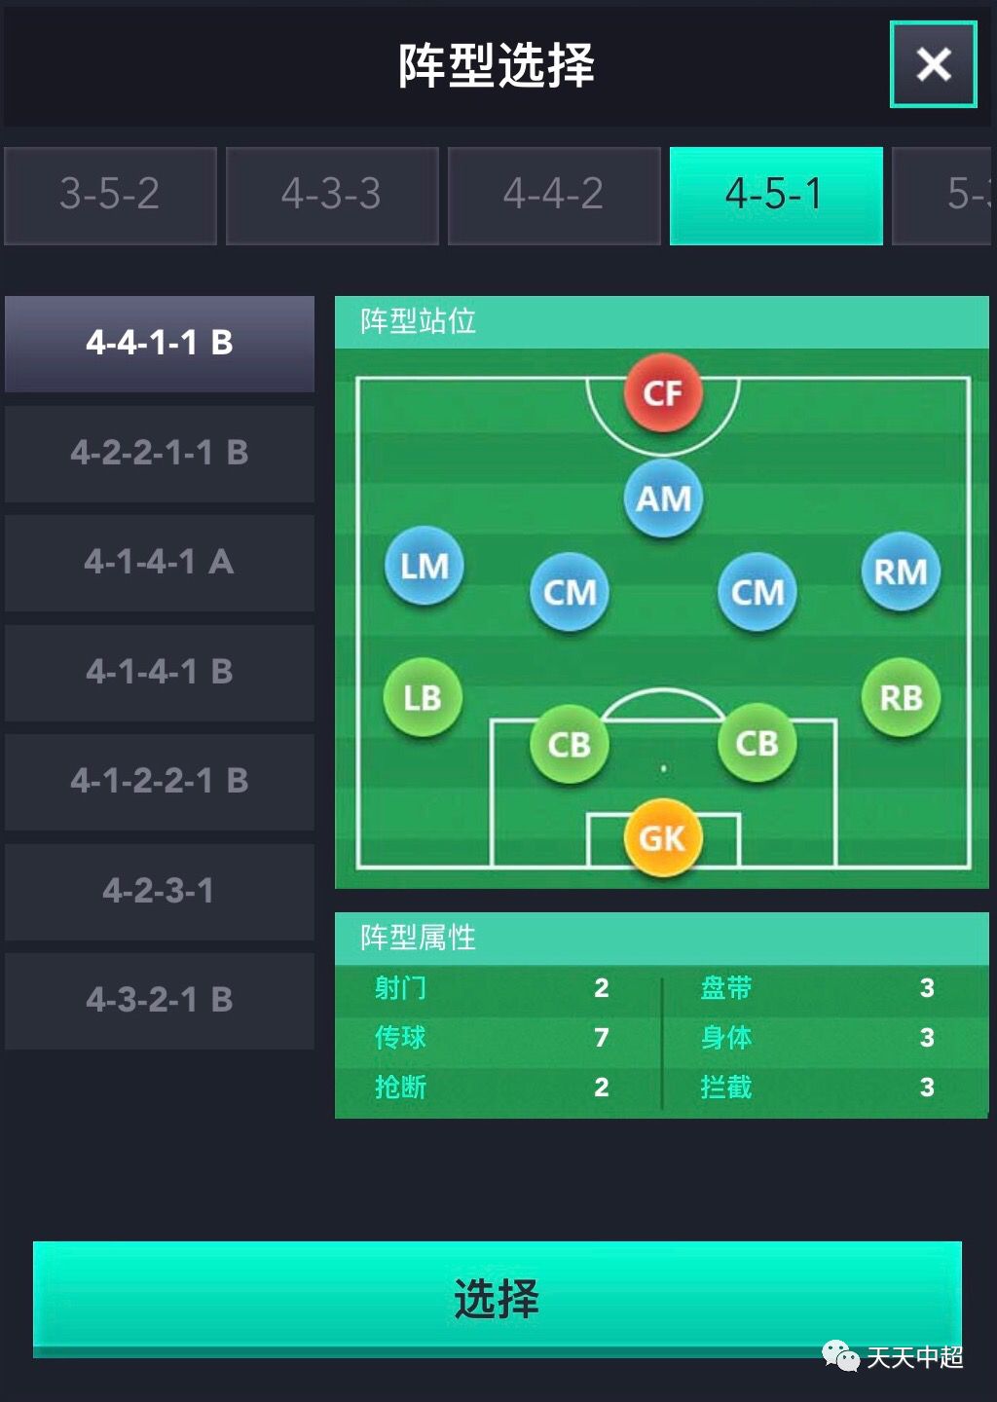Viewport: 997px width, 1402px height.
Task: Tap the left CB center back icon
Action: (x=569, y=744)
